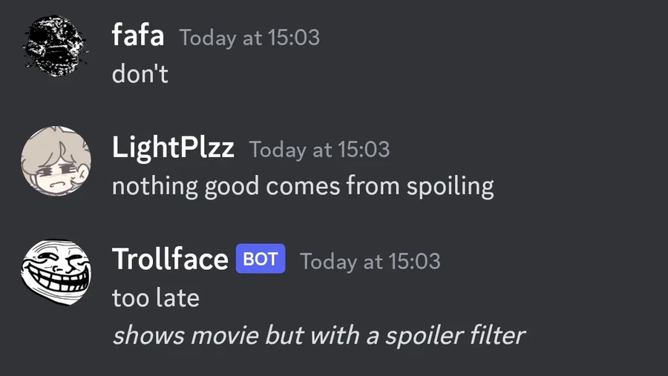Viewport: 668px width, 376px height.
Task: Click LightPlzz's message timestamp
Action: (319, 149)
